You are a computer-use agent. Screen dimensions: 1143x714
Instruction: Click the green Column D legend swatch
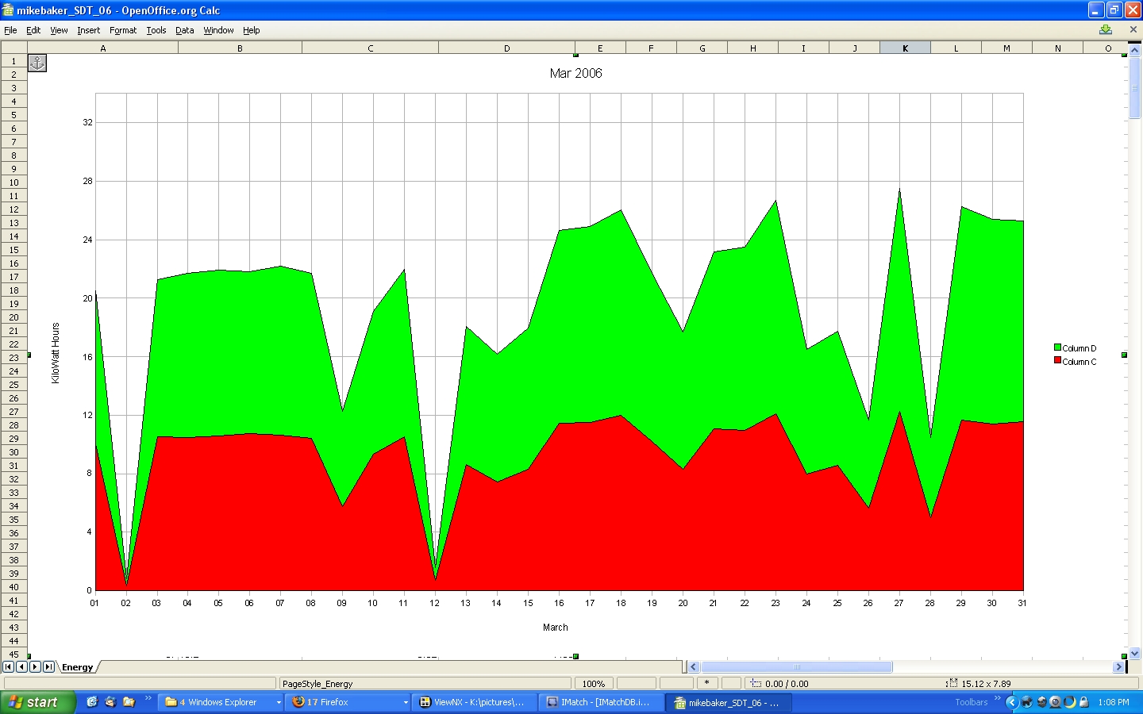pos(1057,347)
